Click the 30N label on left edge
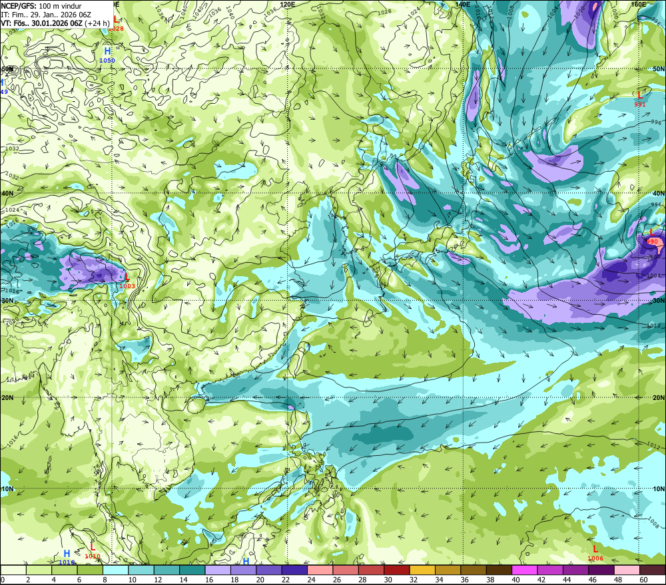This screenshot has height=585, width=666. (7, 301)
